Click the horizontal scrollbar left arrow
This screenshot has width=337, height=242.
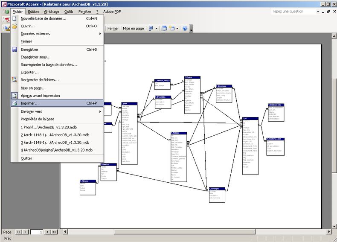click(65, 232)
